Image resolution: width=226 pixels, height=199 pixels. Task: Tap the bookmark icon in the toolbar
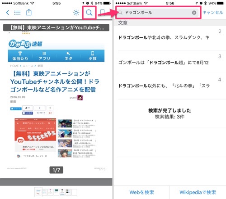pos(103,13)
